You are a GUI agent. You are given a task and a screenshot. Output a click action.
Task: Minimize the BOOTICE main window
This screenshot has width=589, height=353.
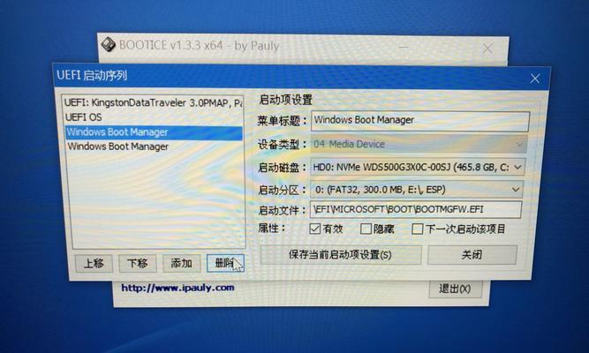[x=404, y=48]
